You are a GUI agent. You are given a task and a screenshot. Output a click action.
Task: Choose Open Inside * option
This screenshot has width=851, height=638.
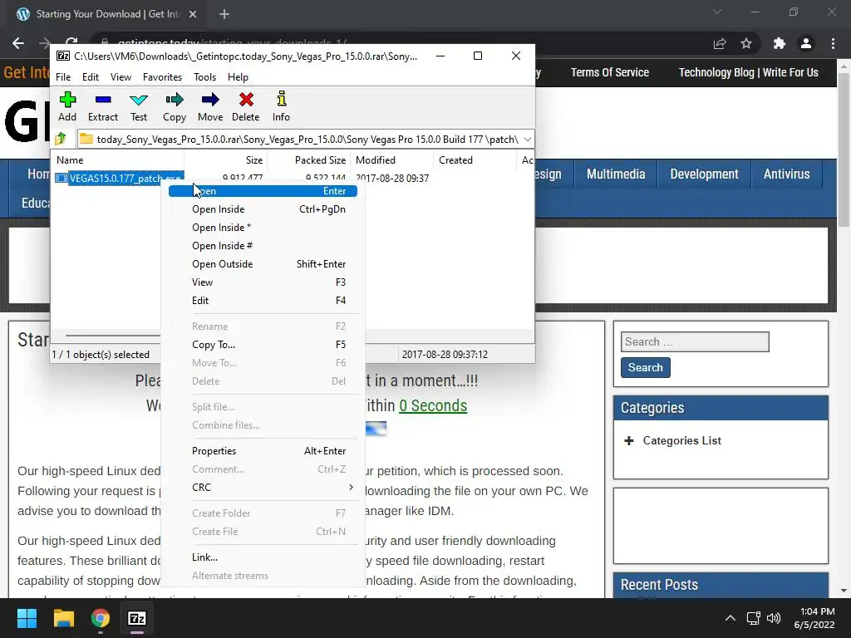pos(263,228)
